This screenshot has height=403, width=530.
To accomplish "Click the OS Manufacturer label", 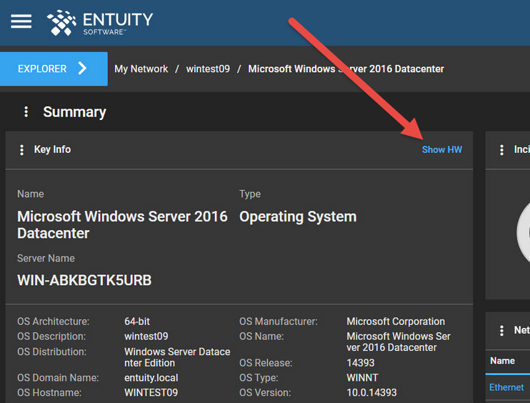I will click(x=278, y=321).
